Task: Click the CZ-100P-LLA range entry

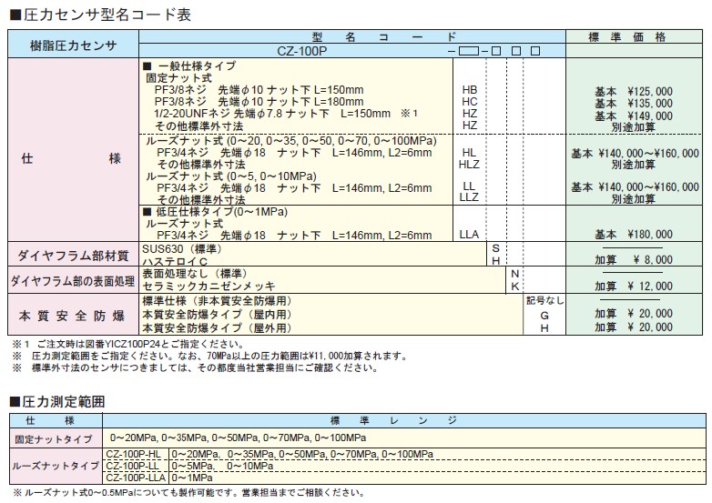Action: tap(136, 477)
